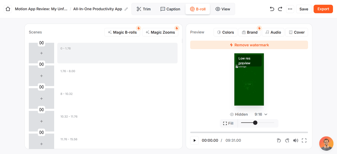Viewport: 337px width, 154px height.
Task: Toggle the Hidden visibility option
Action: point(239,114)
